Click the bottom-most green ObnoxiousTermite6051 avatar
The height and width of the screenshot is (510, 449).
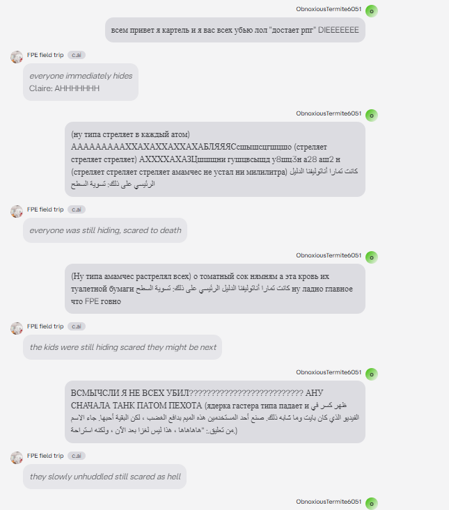click(x=371, y=503)
